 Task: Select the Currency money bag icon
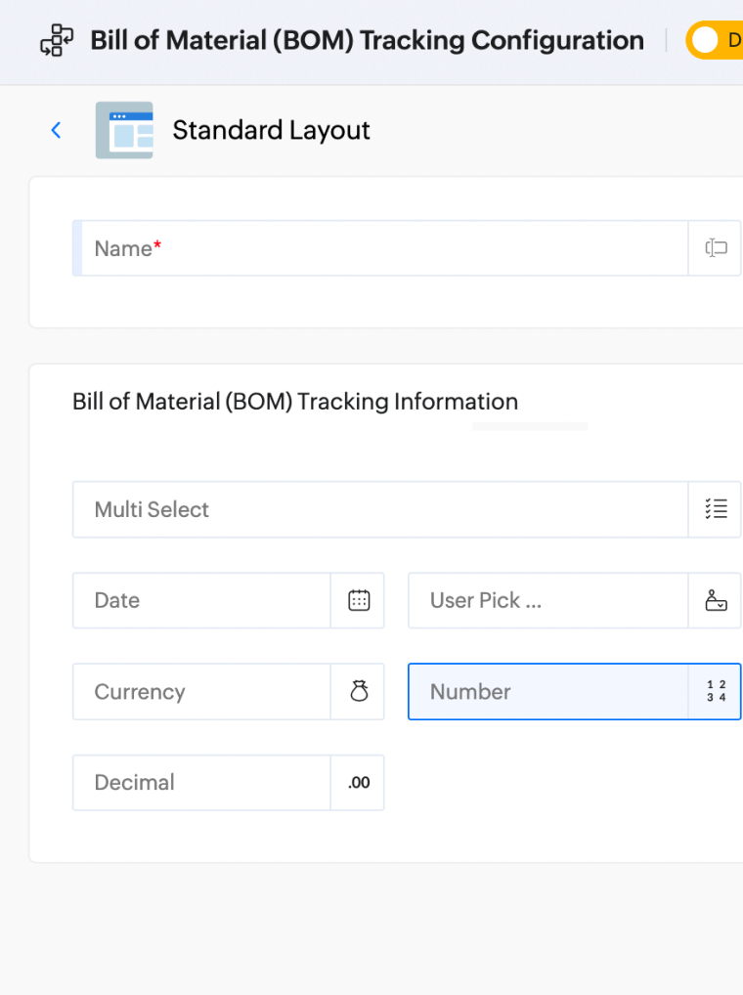click(x=358, y=691)
